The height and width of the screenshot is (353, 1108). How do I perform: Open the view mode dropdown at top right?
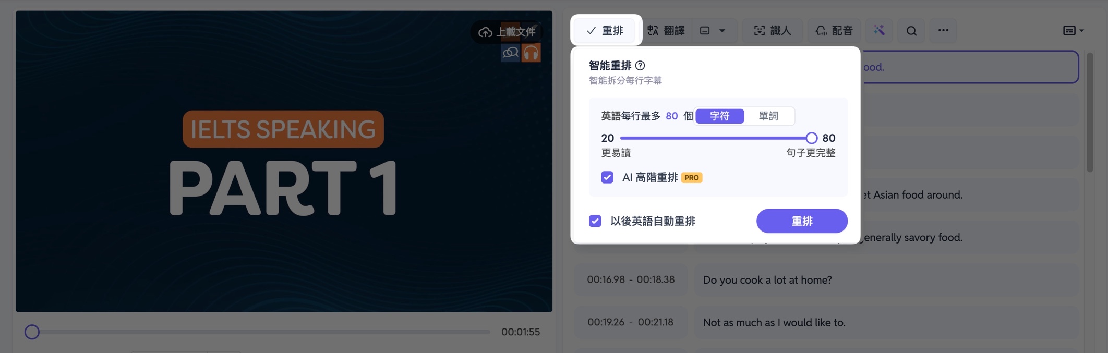coord(1074,31)
